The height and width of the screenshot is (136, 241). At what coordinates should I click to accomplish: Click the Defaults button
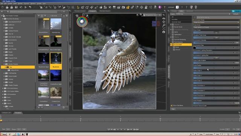[x=236, y=14]
